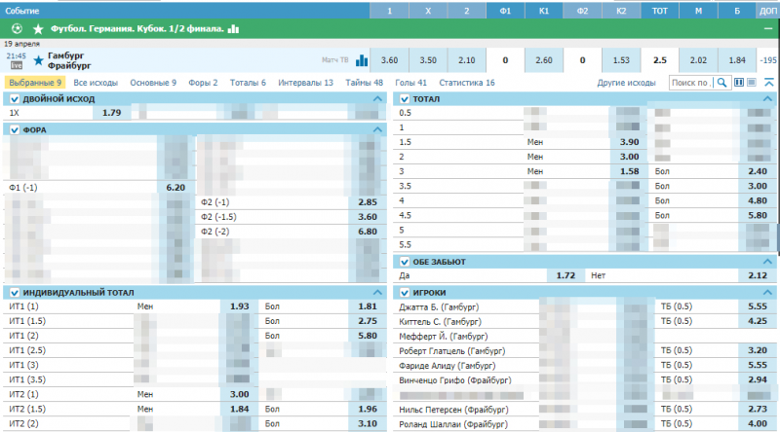Click the Поиск по search input field
This screenshot has width=780, height=432.
point(691,84)
